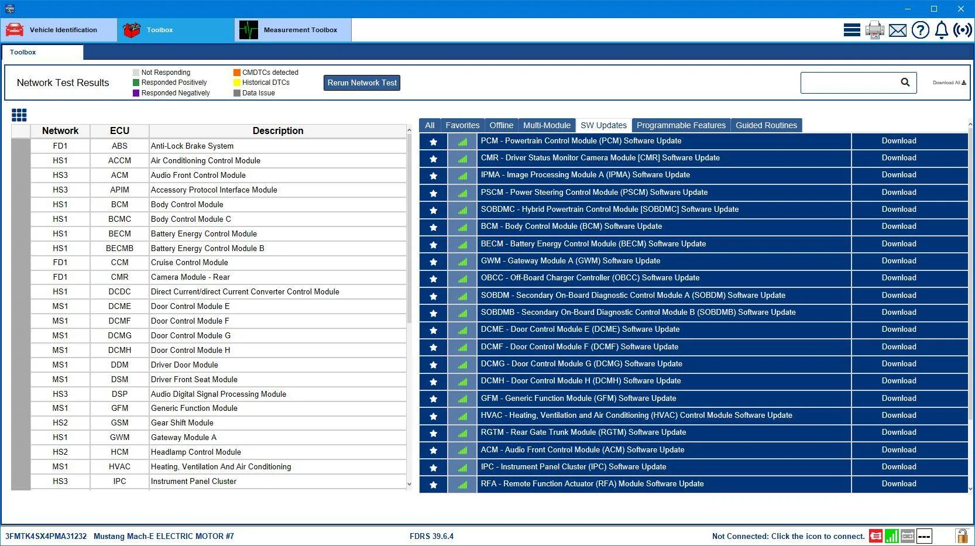Click the signal icon for SOBDM Software Update
Image resolution: width=975 pixels, height=546 pixels.
pyautogui.click(x=462, y=296)
